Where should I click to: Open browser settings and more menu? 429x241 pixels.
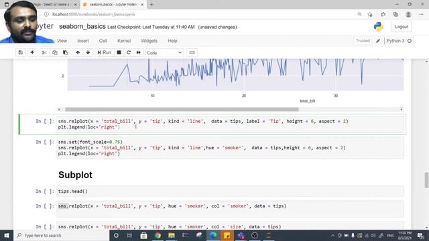(421, 14)
